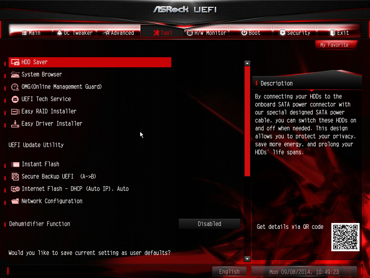370x278 pixels.
Task: Open the H/W Monitor tab
Action: pos(206,31)
